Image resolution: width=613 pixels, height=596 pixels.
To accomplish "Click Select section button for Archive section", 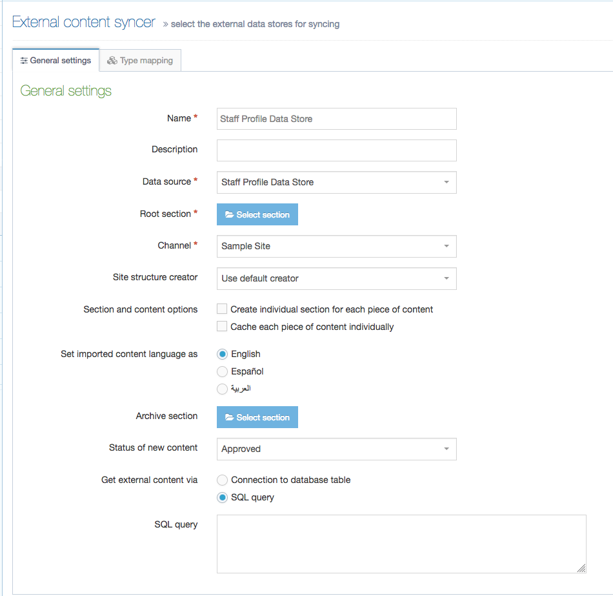I will (257, 418).
